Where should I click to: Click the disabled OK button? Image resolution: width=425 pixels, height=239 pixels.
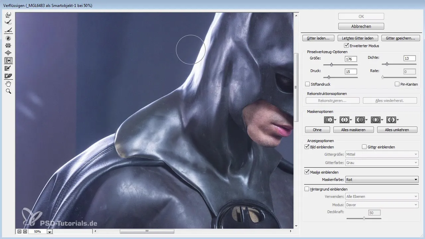[x=361, y=16]
